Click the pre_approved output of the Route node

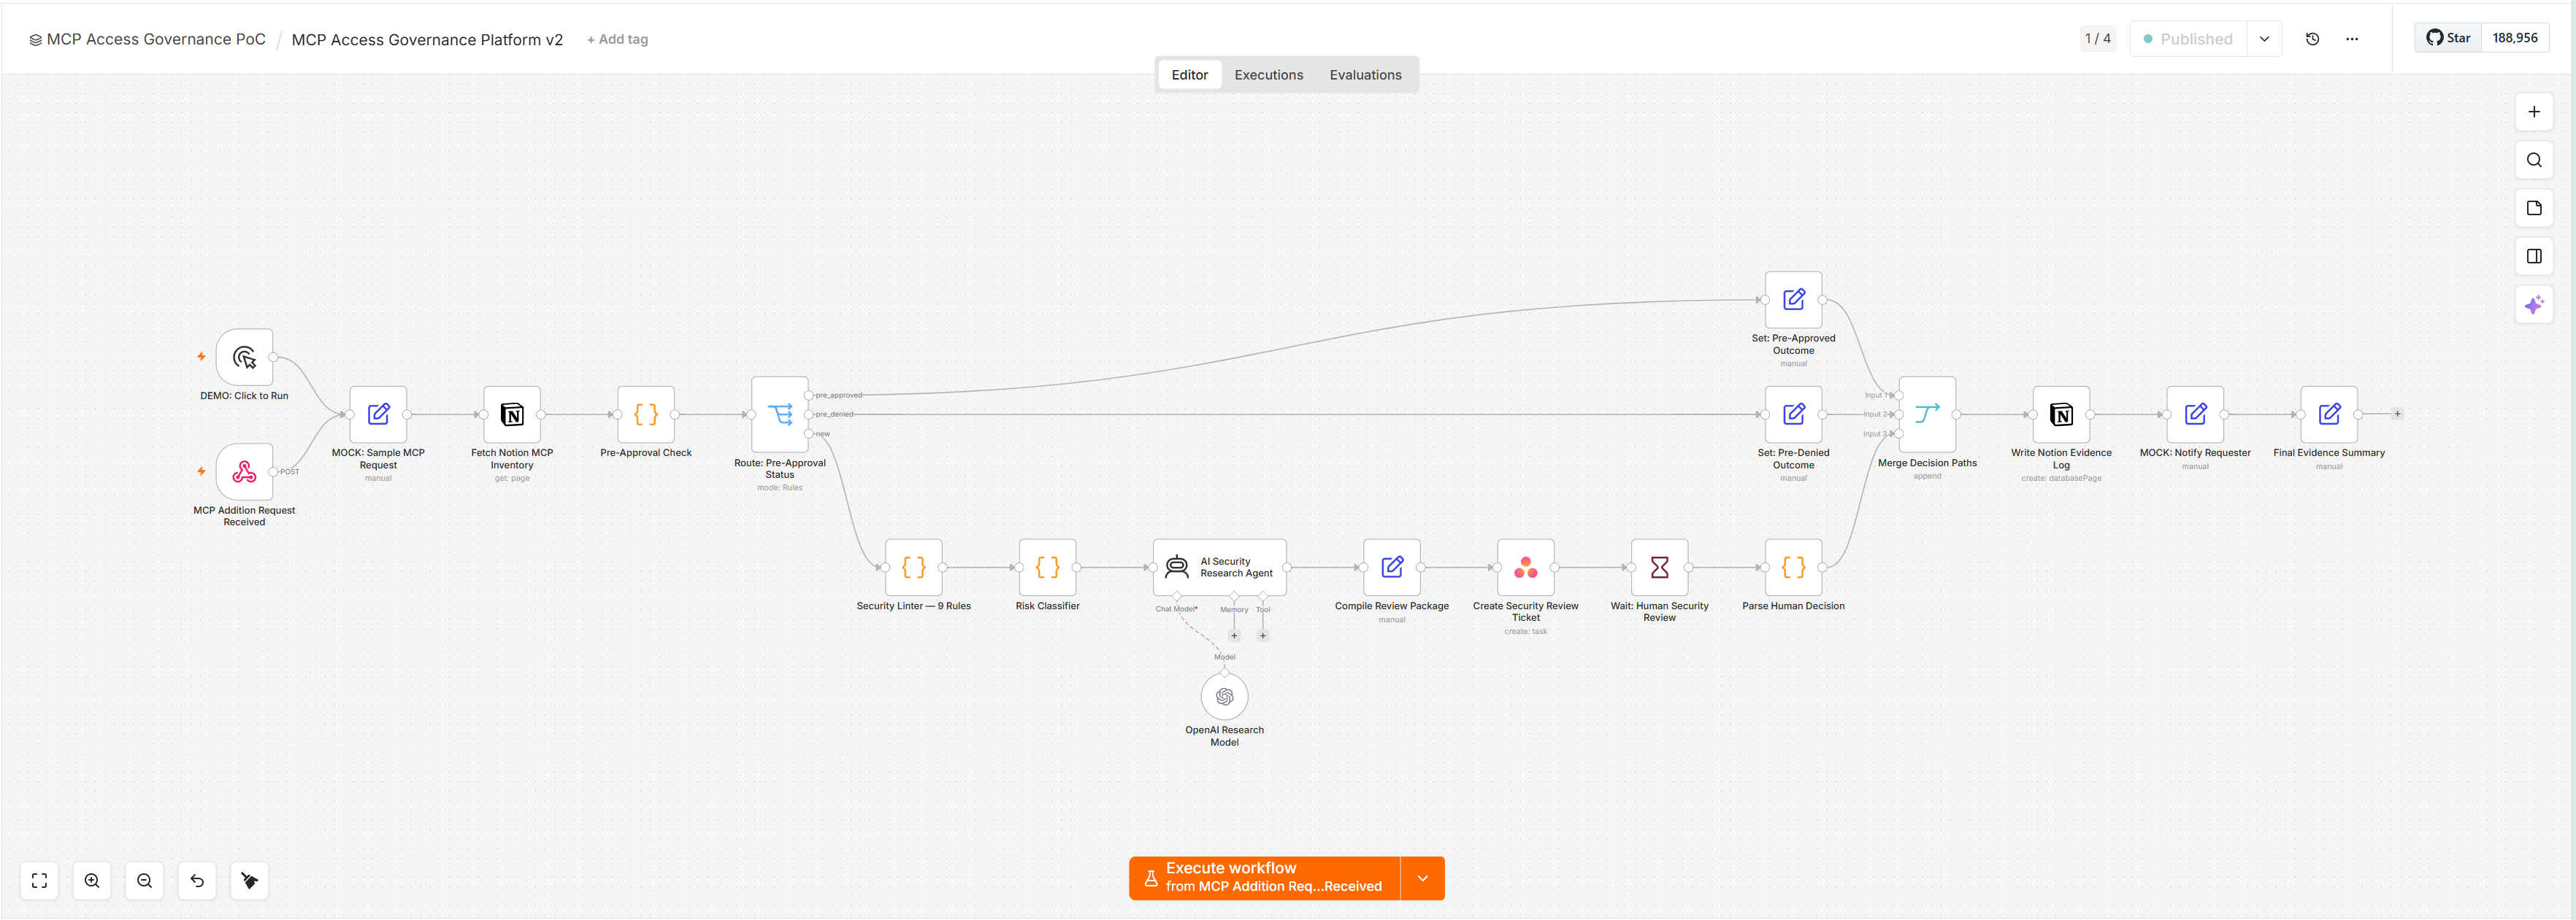[809, 395]
